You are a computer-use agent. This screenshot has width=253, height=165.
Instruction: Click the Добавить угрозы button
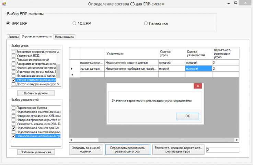(36, 93)
